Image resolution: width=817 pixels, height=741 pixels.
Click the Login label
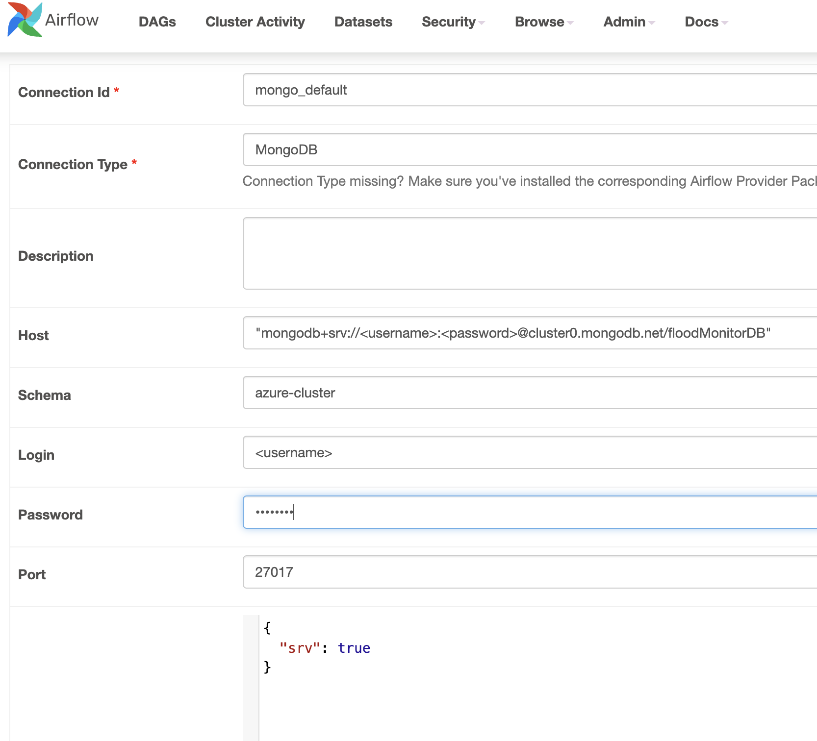(x=36, y=455)
